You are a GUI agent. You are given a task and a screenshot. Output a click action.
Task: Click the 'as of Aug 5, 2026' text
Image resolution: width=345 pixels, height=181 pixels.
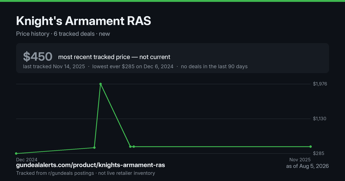pyautogui.click(x=307, y=166)
